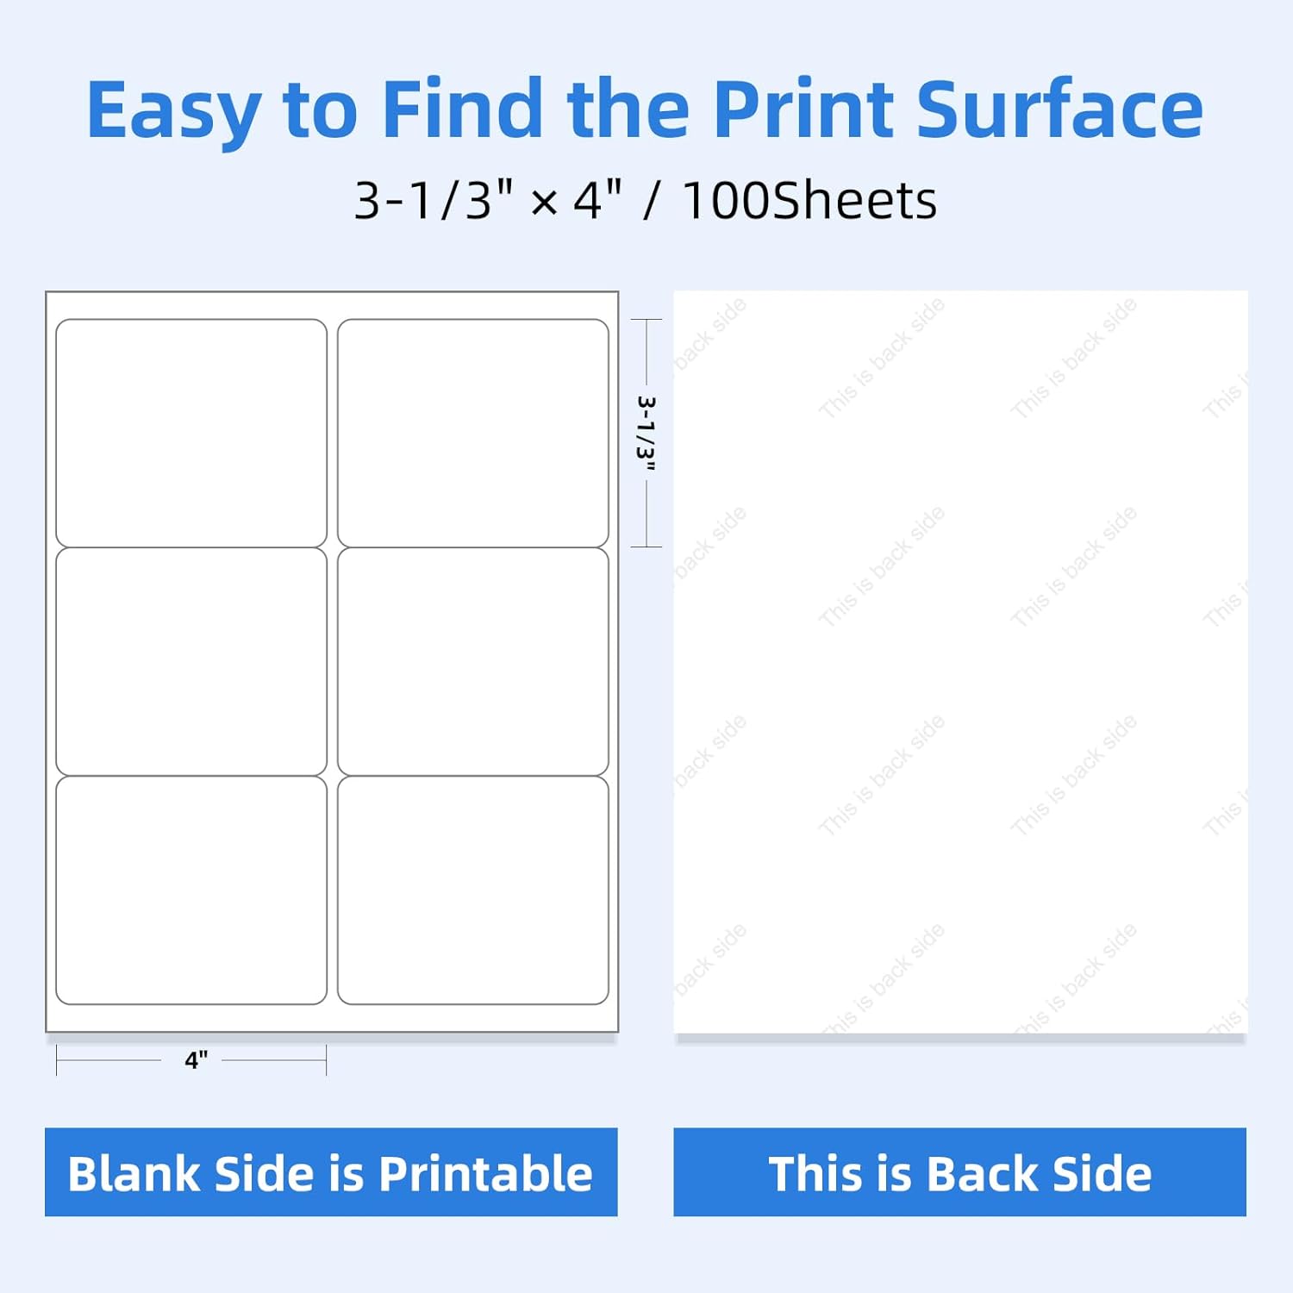Click the empty top margin of the label sheet
The height and width of the screenshot is (1293, 1293).
[x=332, y=305]
